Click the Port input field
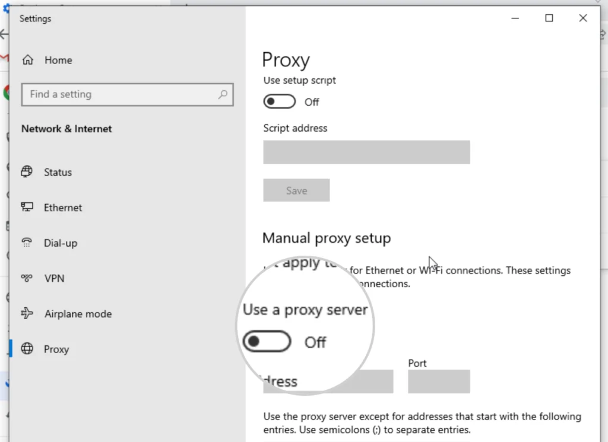608x442 pixels. 439,381
